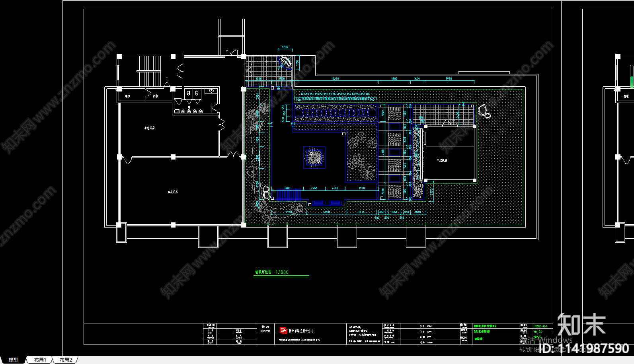The image size is (634, 364).
Task: Select the 2400 dimension text
Action: (335, 188)
